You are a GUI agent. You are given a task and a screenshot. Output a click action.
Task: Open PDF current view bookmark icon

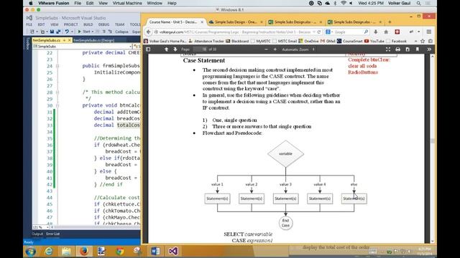pyautogui.click(x=417, y=49)
